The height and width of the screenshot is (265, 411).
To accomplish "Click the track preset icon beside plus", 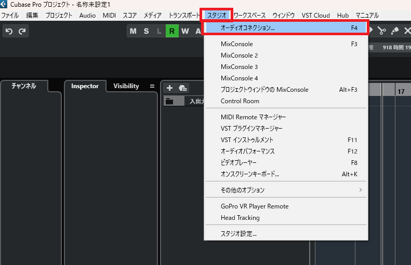I will click(183, 88).
